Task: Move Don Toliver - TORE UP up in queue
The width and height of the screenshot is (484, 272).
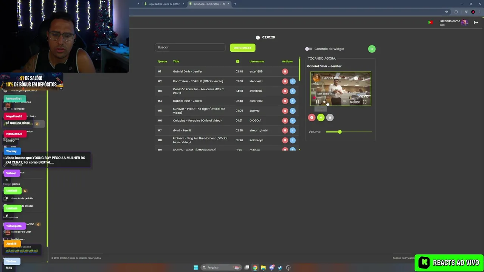Action: coord(293,81)
